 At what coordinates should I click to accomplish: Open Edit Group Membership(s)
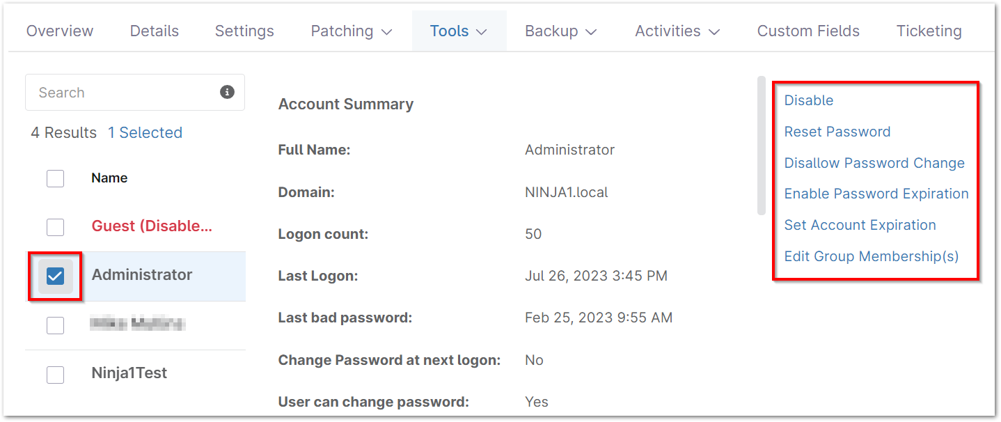[871, 256]
